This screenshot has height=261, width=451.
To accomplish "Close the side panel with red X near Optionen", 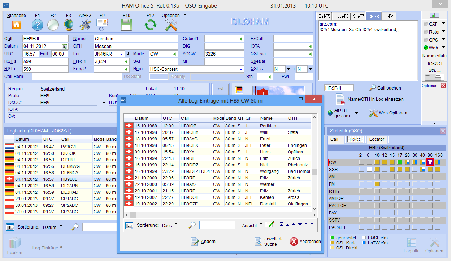I will click(443, 86).
